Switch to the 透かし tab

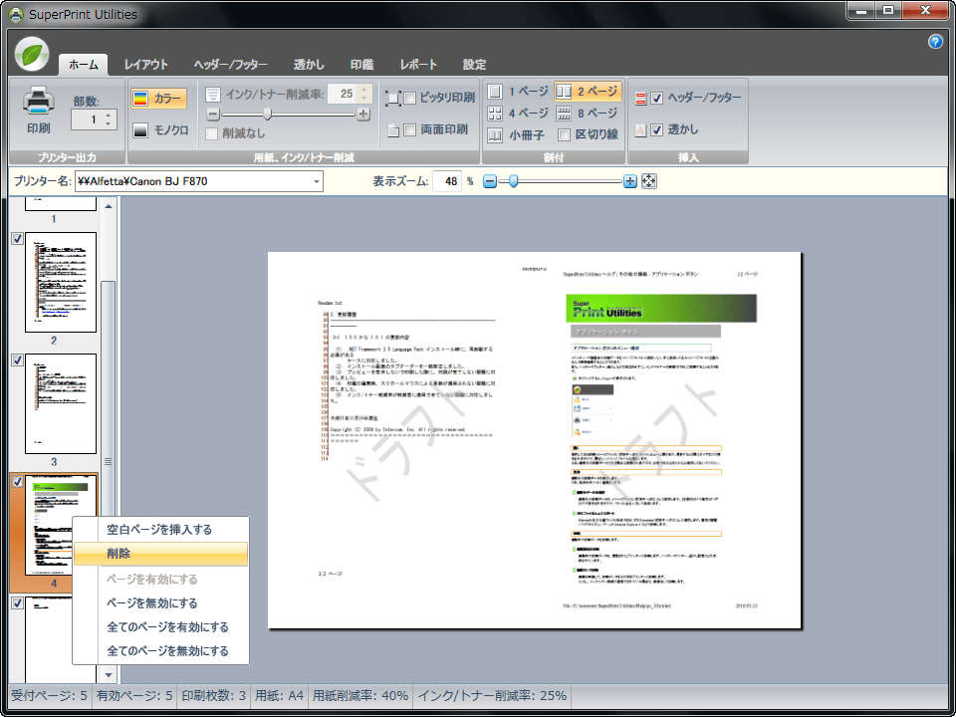(309, 65)
